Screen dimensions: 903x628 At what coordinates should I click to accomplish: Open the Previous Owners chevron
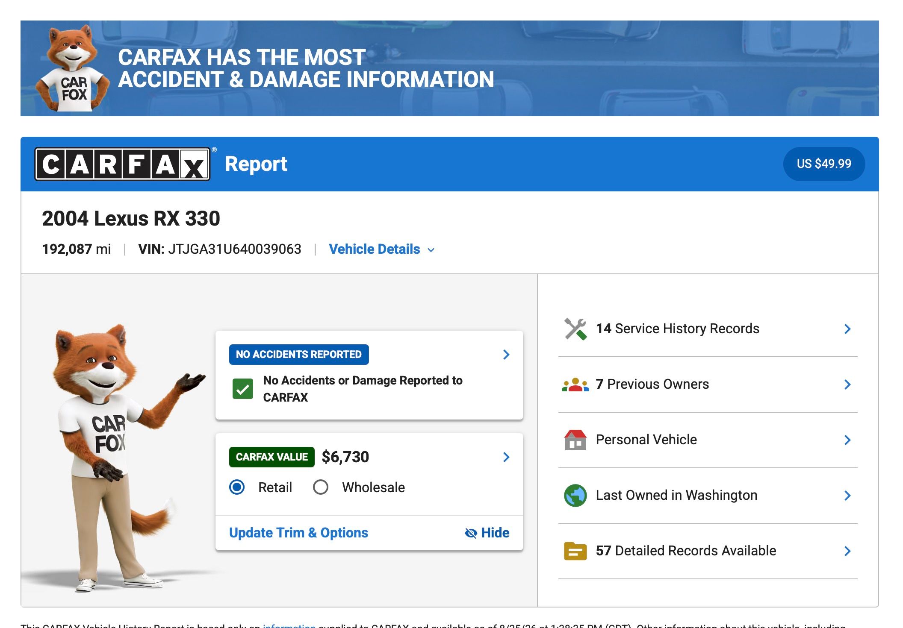847,384
